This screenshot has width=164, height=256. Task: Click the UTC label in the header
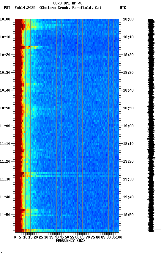123,8
